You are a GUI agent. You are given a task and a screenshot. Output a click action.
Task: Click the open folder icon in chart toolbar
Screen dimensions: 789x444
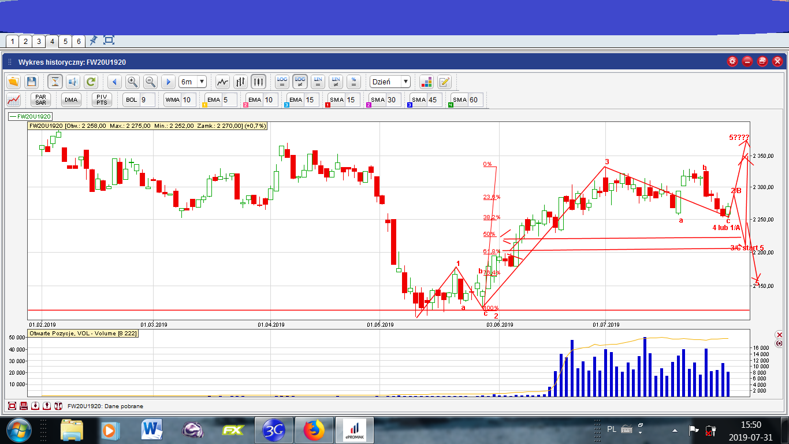point(13,82)
